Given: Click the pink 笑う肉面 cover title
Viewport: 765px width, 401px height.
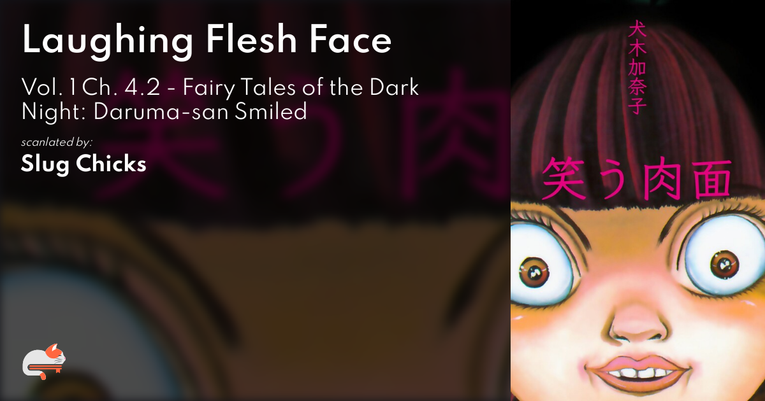Looking at the screenshot, I should coord(636,179).
